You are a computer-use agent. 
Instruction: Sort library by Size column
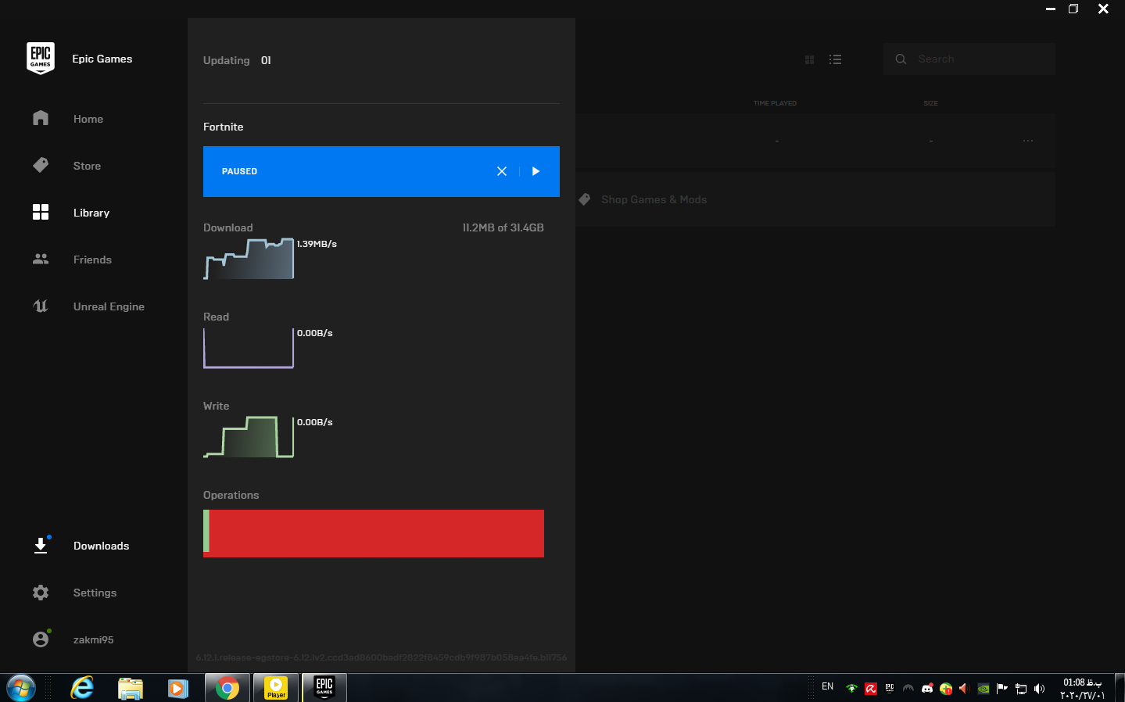coord(930,103)
